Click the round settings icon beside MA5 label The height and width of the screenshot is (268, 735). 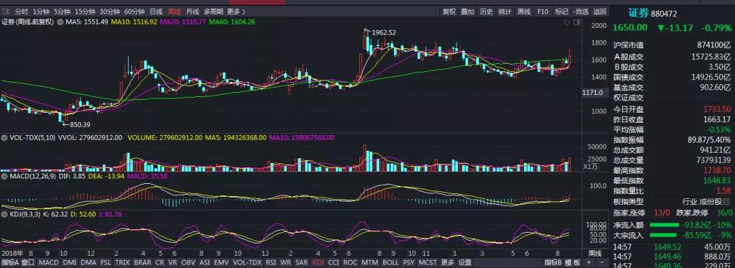pyautogui.click(x=61, y=22)
